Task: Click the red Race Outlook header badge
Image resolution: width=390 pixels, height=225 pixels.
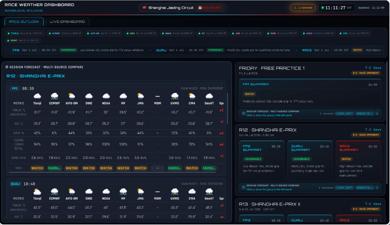Action: click(x=209, y=8)
